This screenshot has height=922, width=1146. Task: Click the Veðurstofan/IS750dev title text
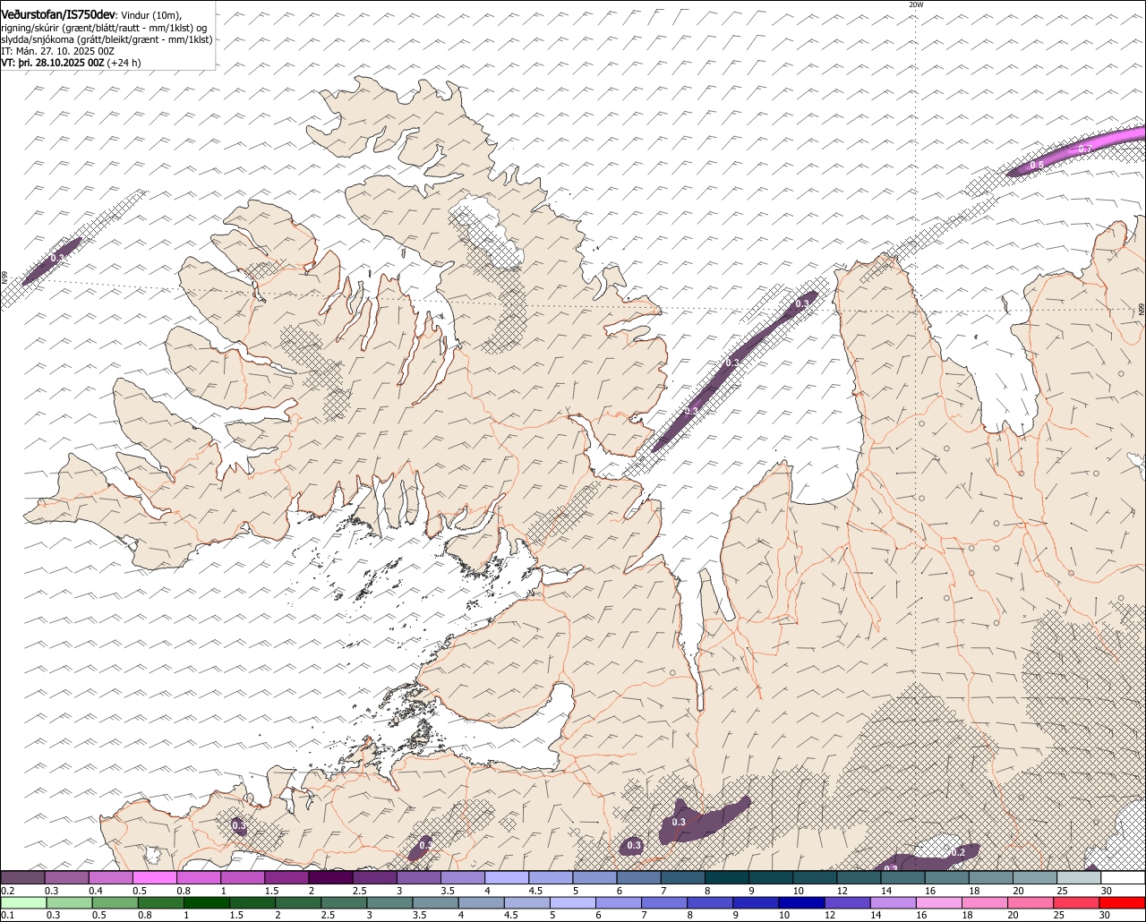58,14
